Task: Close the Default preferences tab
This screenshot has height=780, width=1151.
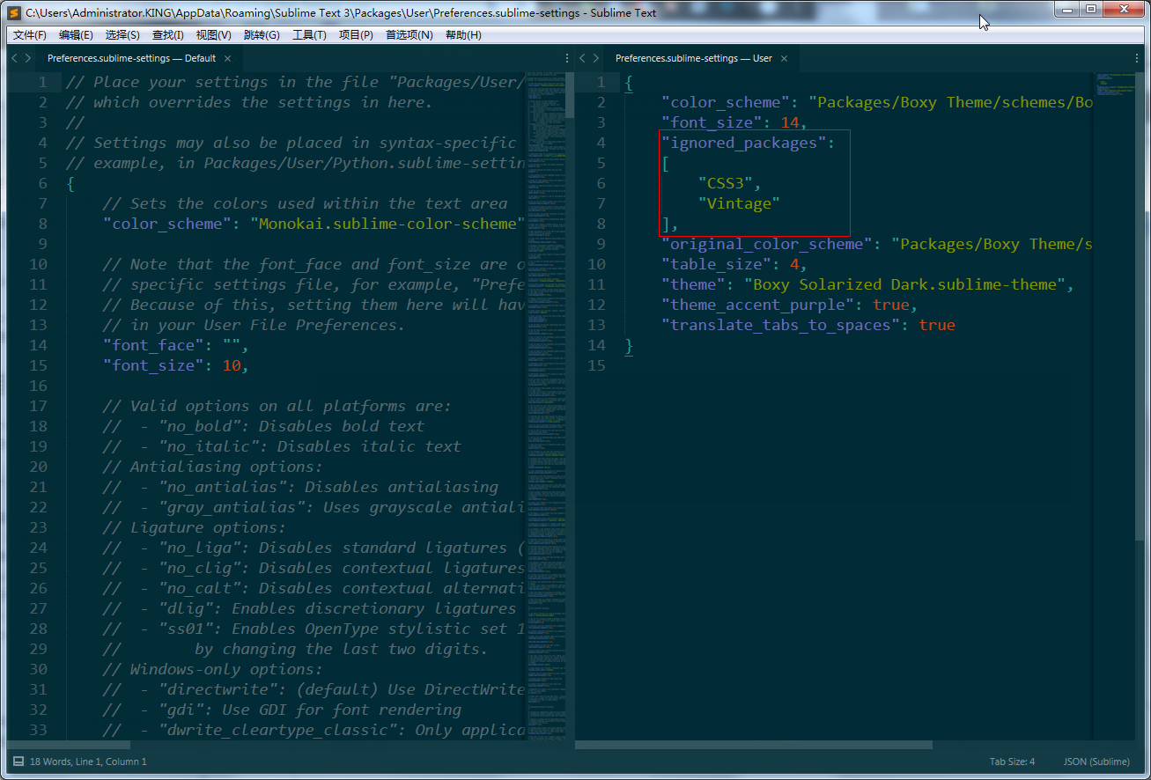Action: click(227, 57)
